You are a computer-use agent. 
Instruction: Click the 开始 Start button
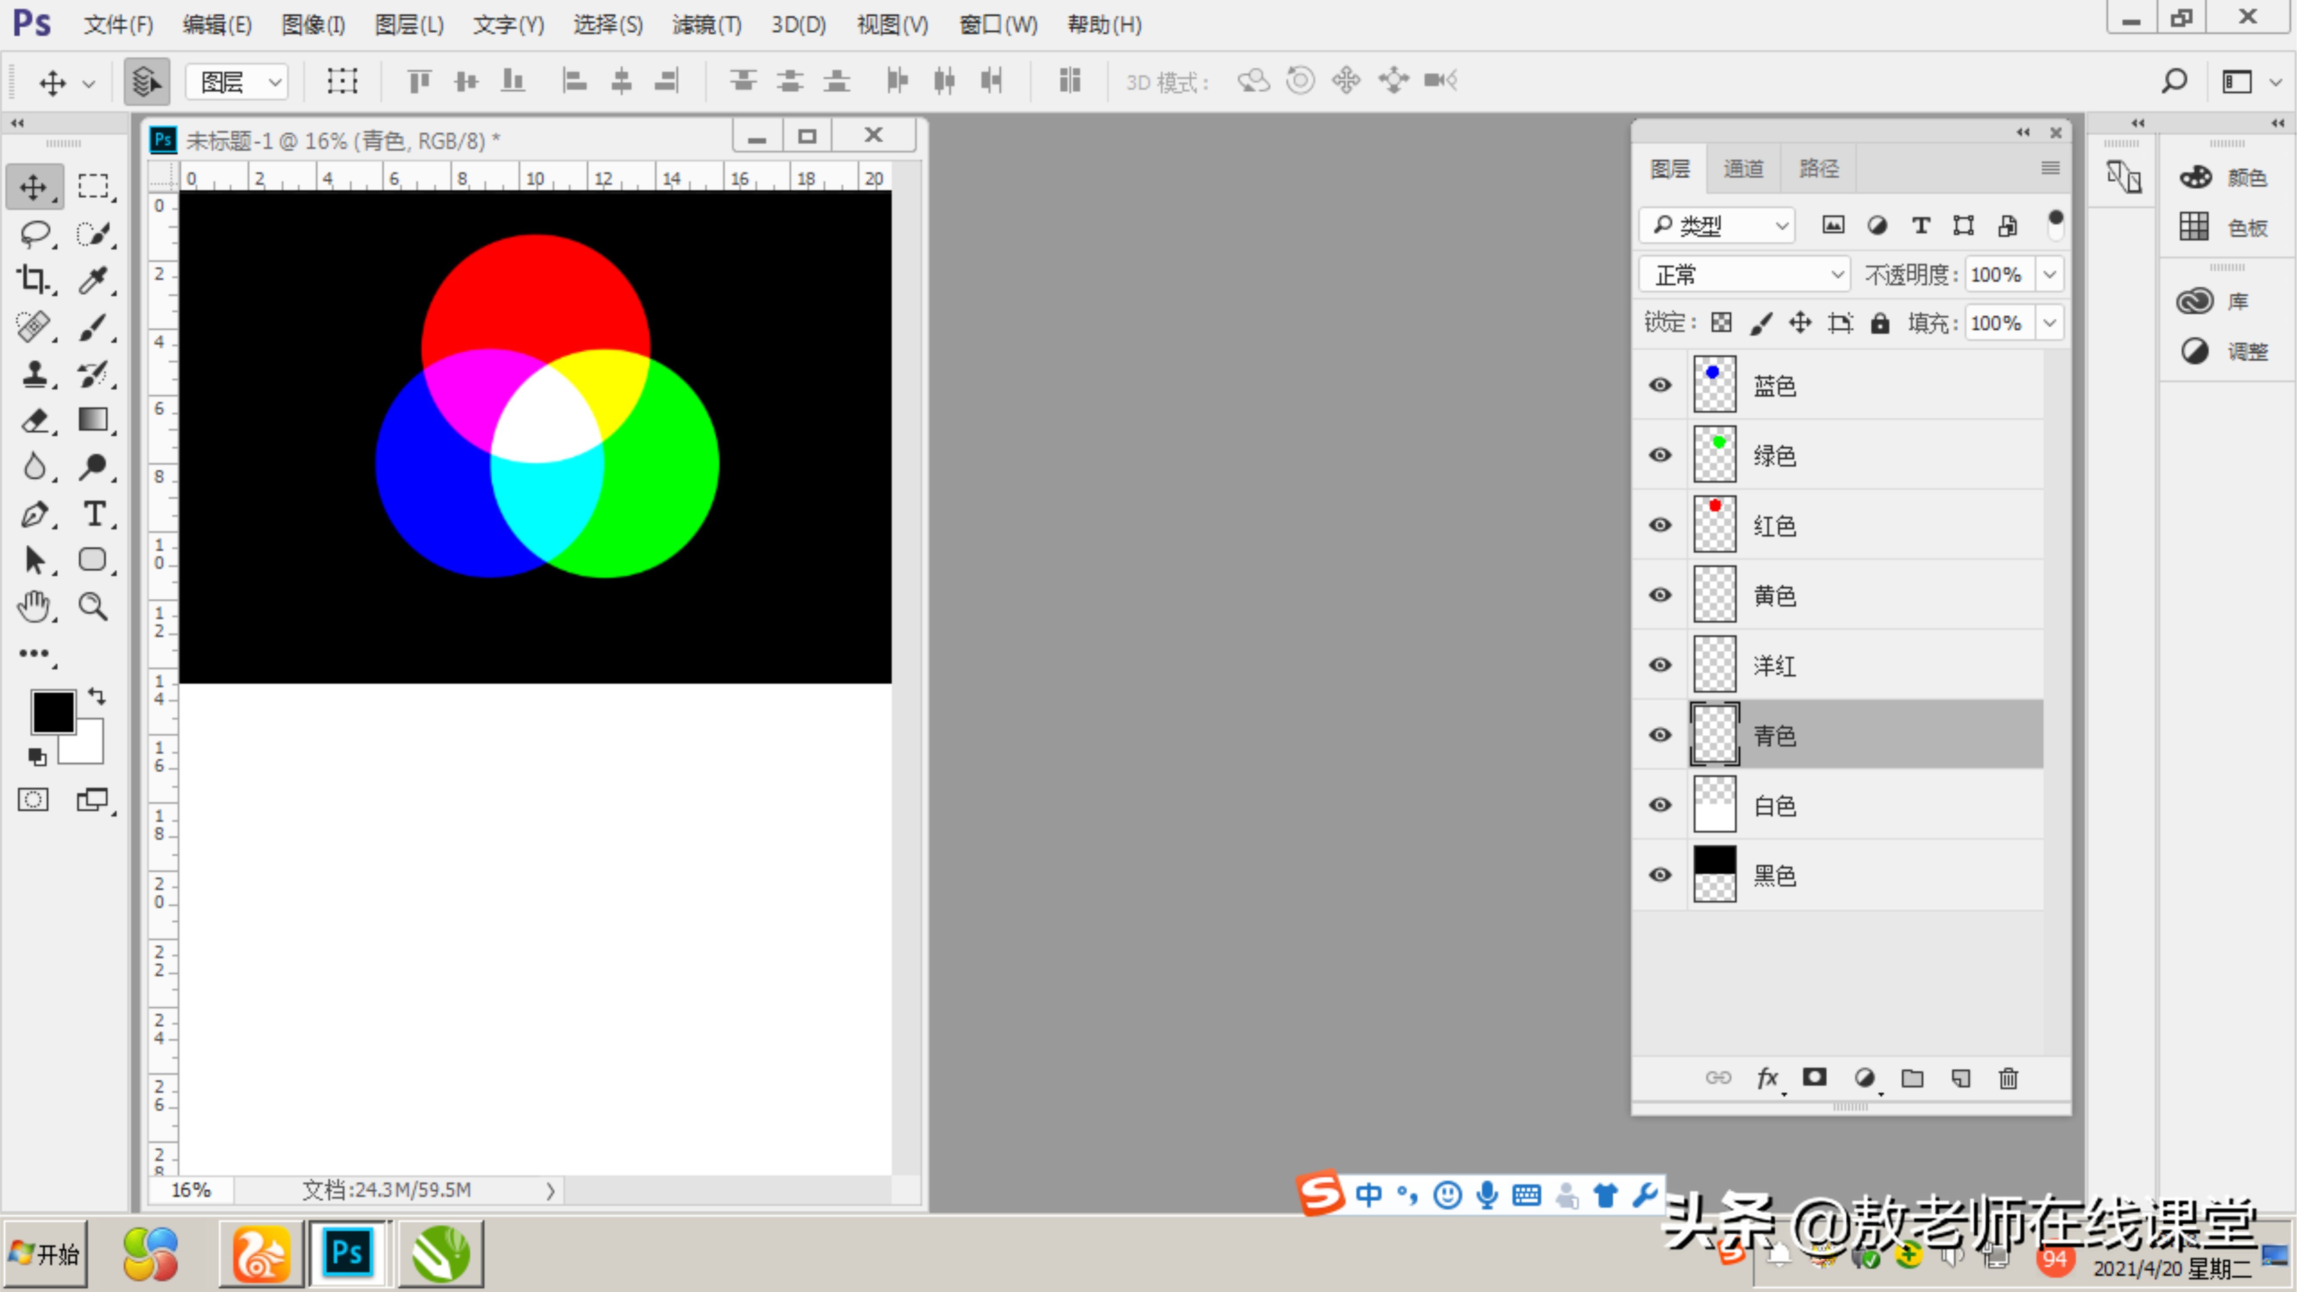pyautogui.click(x=45, y=1254)
